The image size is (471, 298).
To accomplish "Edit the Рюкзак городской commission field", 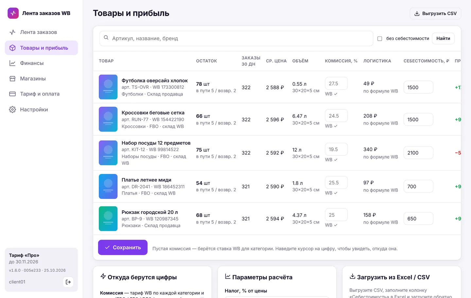I will coord(336,215).
